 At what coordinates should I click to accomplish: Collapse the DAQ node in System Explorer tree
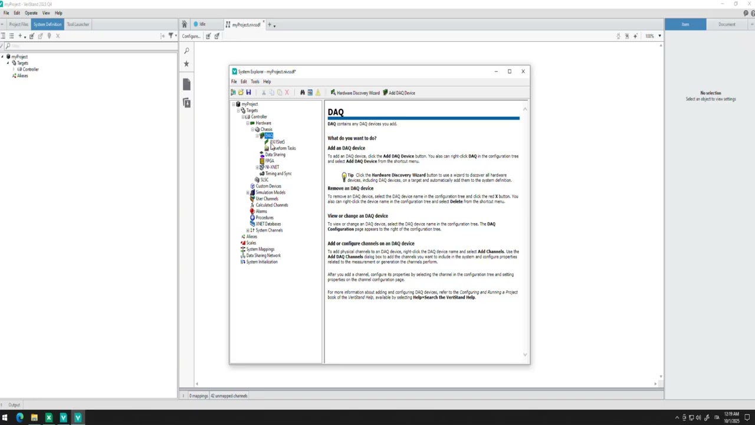(x=257, y=136)
